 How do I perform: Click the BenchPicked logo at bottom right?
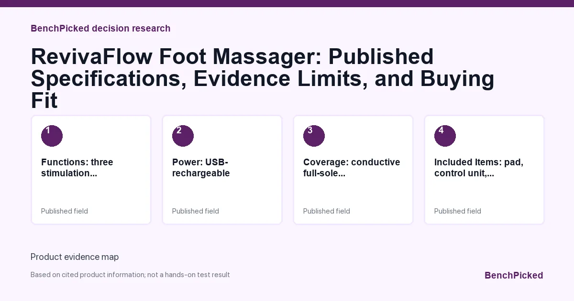[514, 275]
